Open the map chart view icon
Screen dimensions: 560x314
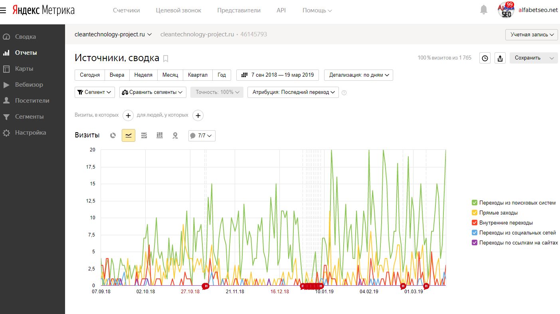175,136
